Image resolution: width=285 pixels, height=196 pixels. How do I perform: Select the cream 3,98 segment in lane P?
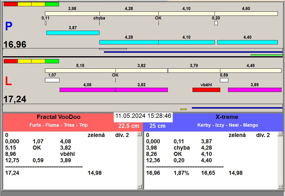tap(72, 14)
